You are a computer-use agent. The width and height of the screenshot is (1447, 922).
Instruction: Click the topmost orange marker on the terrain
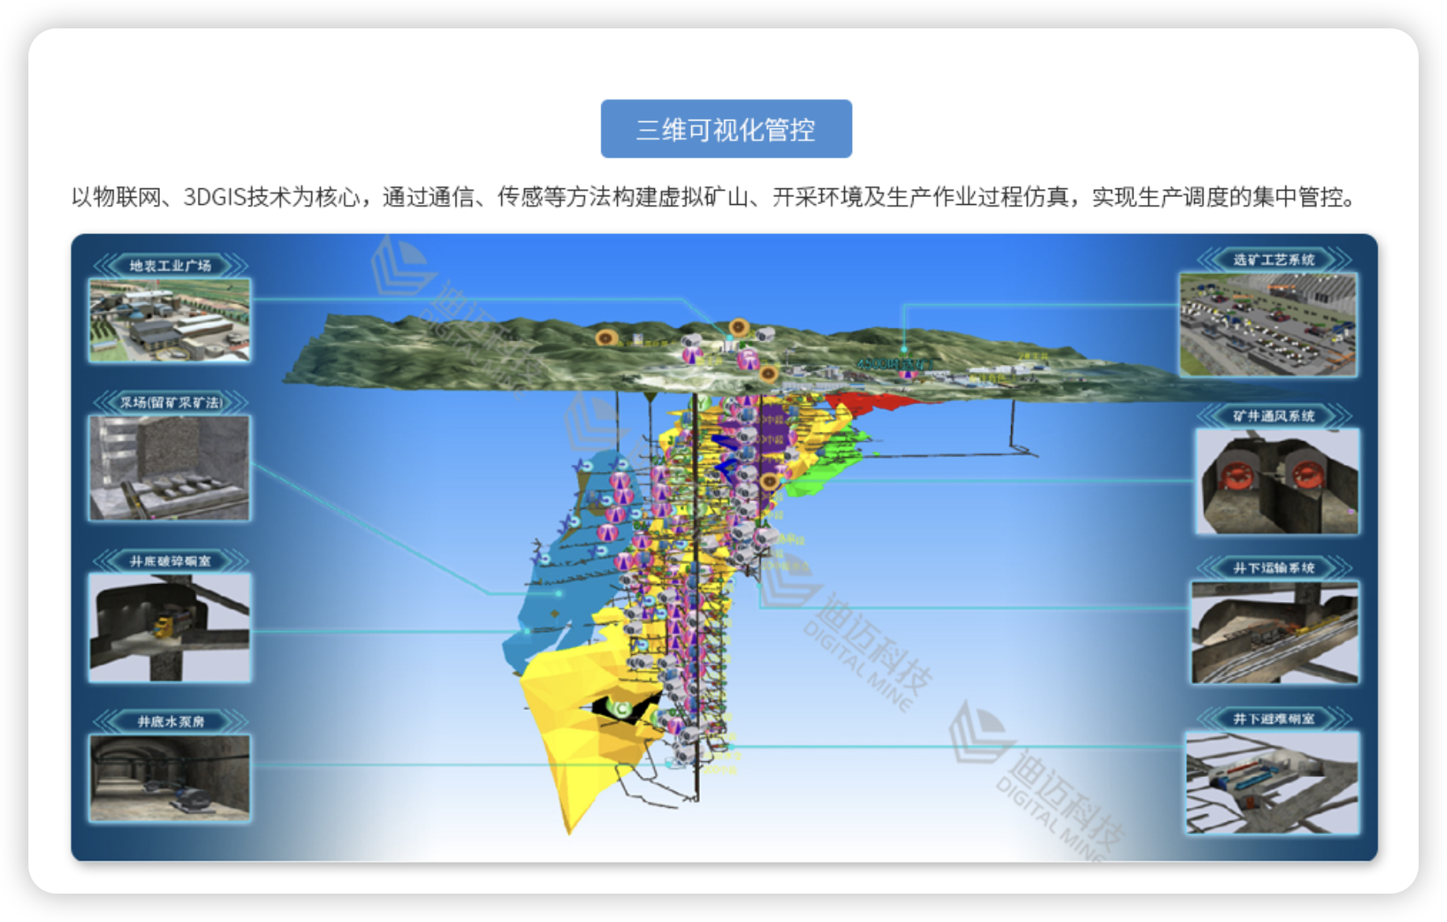(x=738, y=326)
